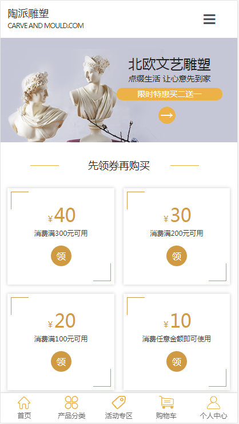Open the hamburger menu icon

(209, 19)
